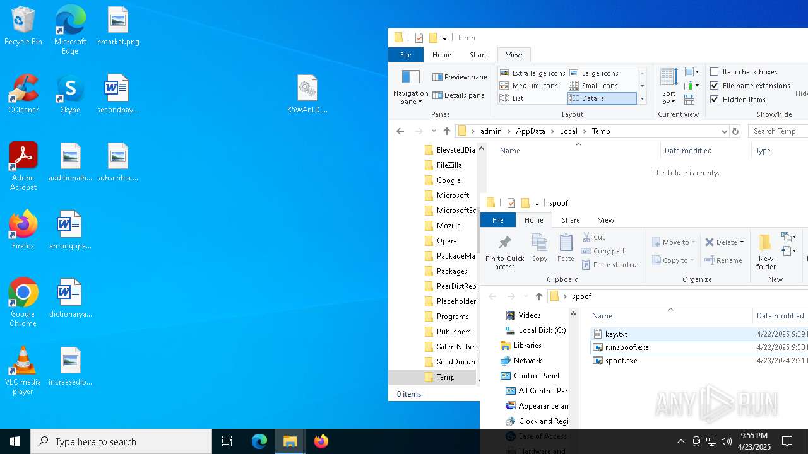Click Search Temp input field

(x=778, y=131)
